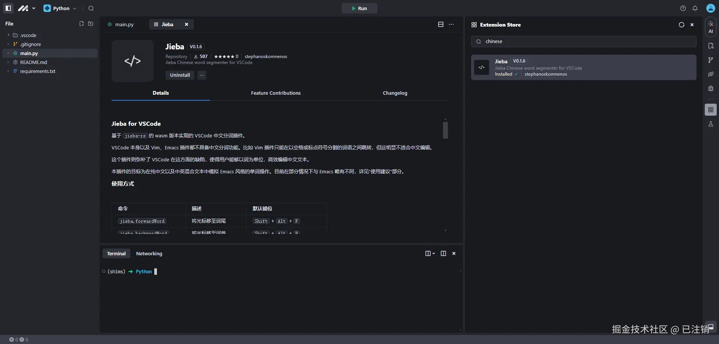Select the Details tab
The height and width of the screenshot is (344, 719).
pyautogui.click(x=161, y=93)
